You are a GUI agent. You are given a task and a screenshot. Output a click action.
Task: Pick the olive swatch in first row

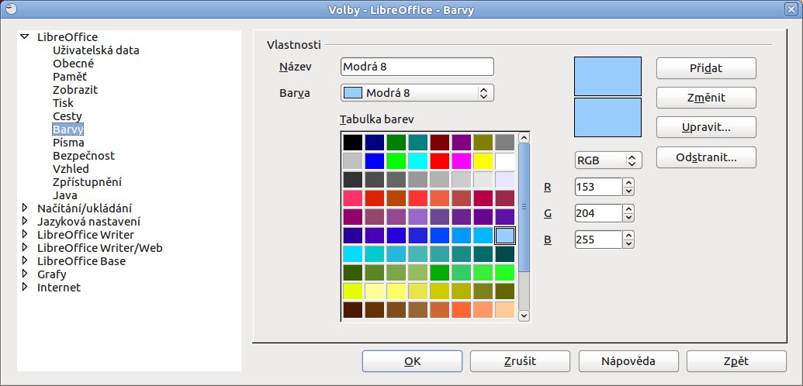[483, 143]
